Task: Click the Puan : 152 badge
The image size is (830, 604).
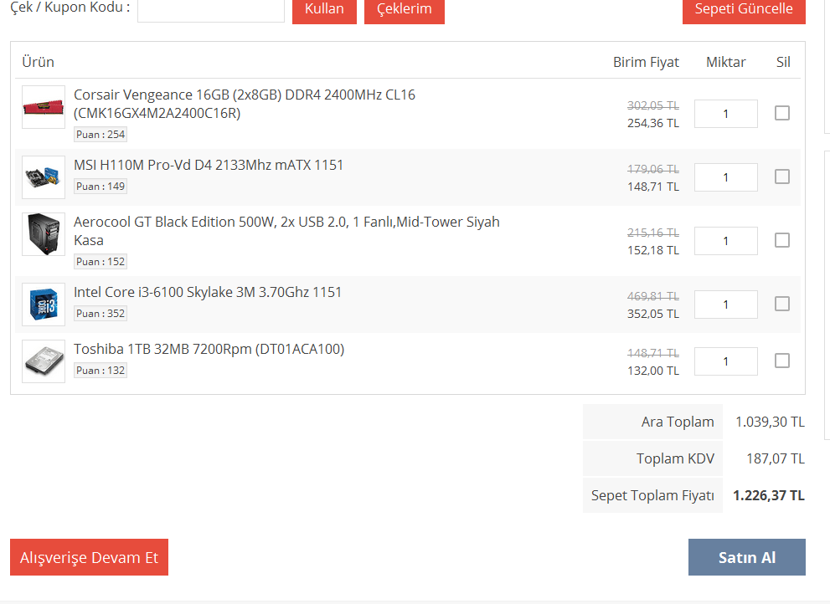Action: tap(100, 261)
